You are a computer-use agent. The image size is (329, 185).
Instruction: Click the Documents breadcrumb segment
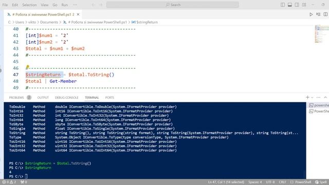pyautogui.click(x=49, y=22)
